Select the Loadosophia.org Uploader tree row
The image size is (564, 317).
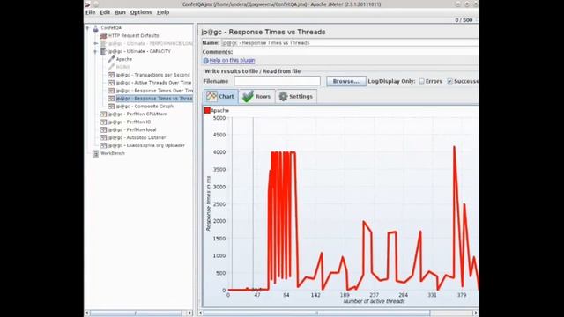[x=146, y=145]
